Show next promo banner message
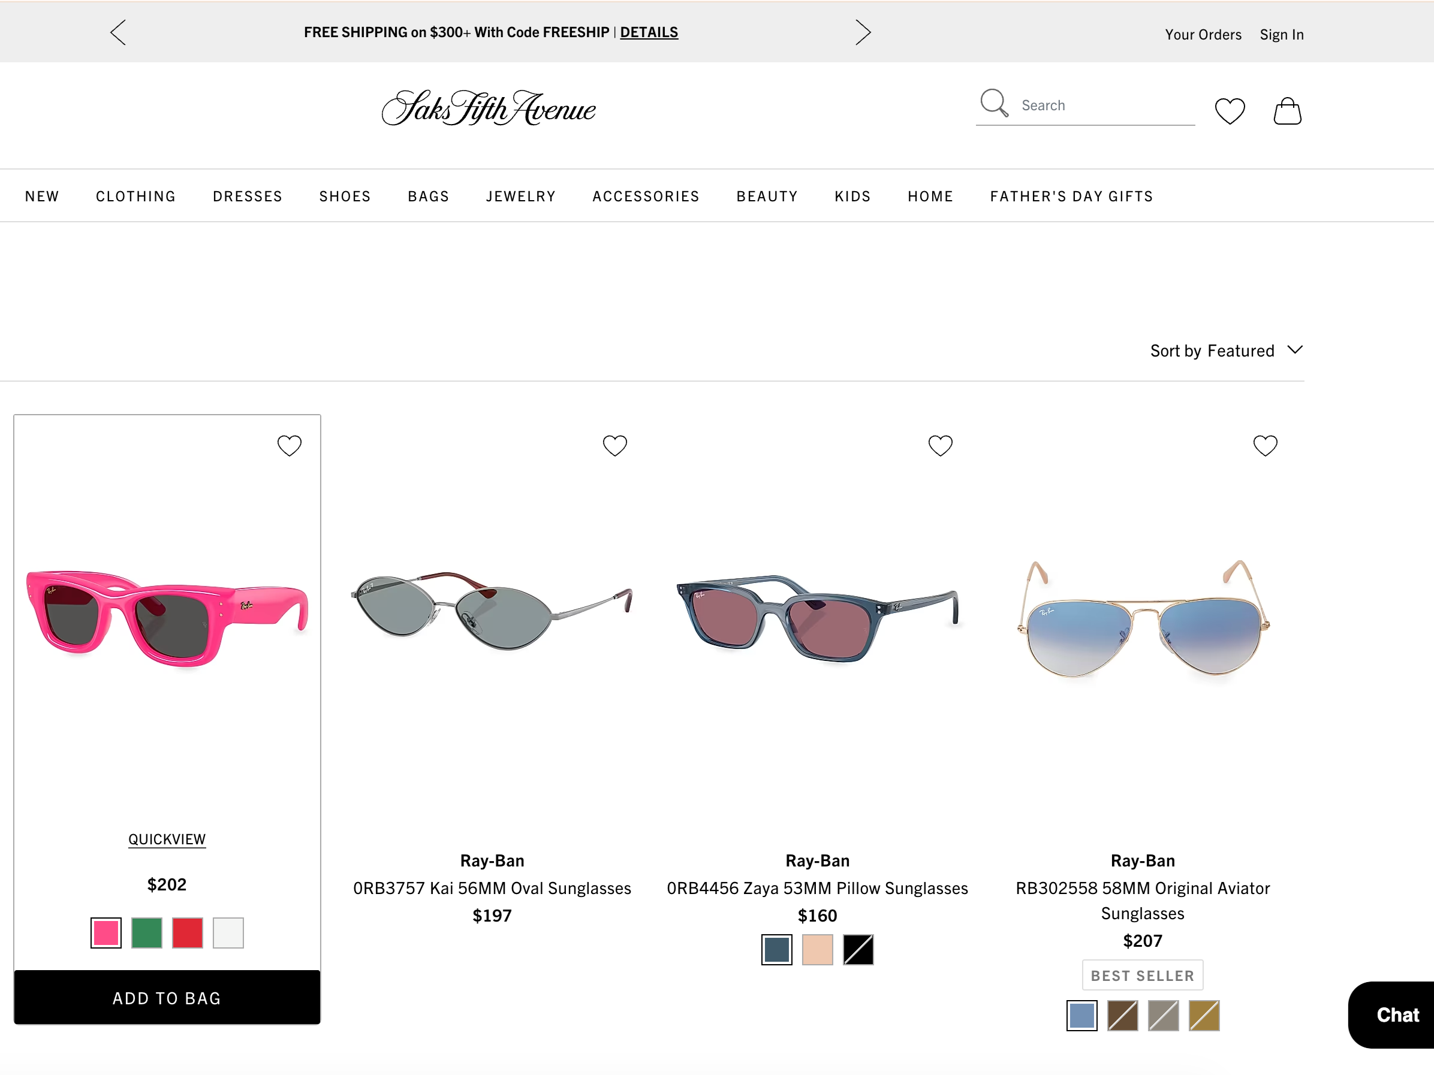This screenshot has width=1434, height=1075. (863, 32)
